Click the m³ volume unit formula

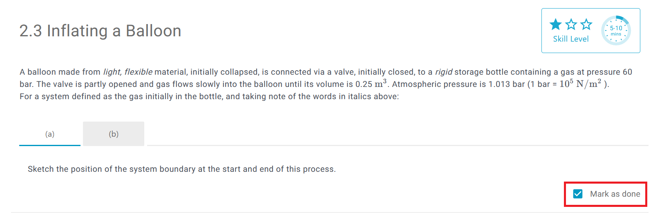[380, 84]
